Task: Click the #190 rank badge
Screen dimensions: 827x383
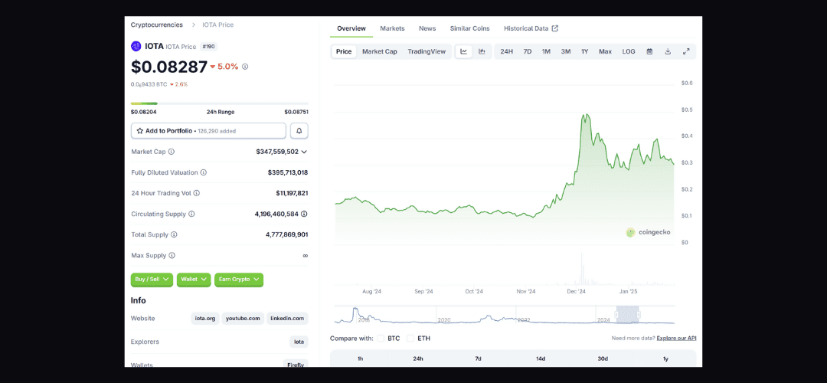Action: pyautogui.click(x=209, y=47)
